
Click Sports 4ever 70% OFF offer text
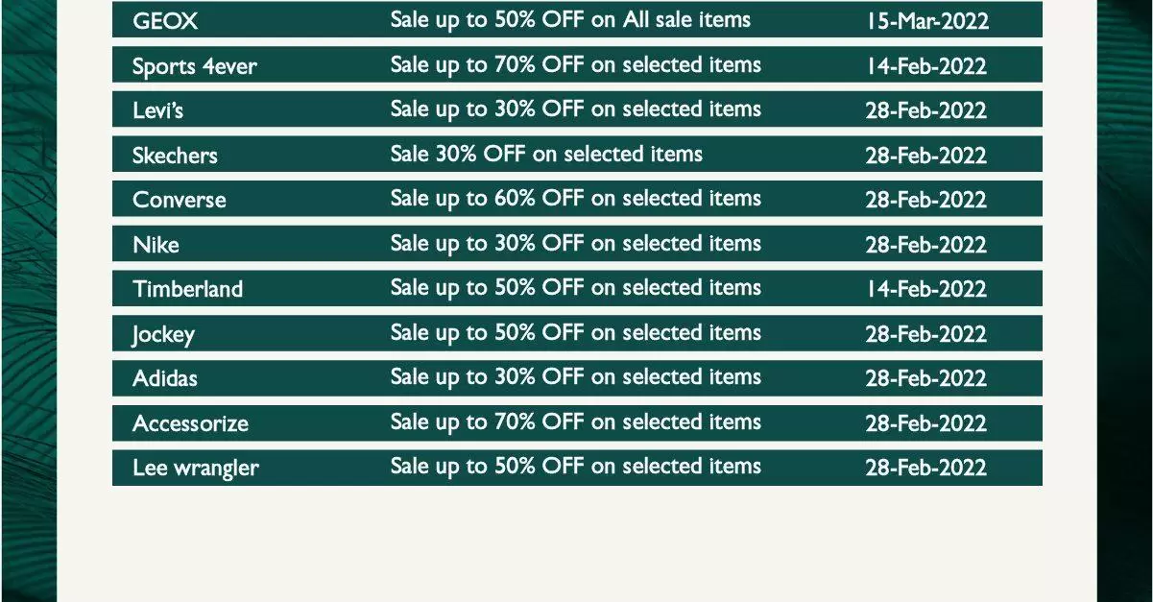[576, 65]
